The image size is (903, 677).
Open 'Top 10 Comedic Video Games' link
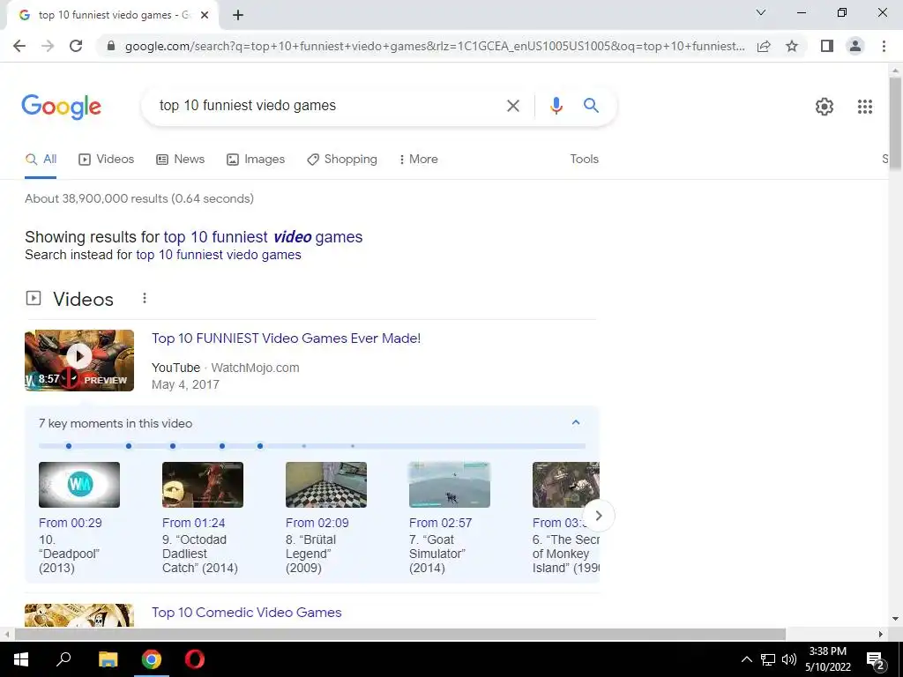247,613
